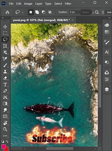Open the Layer menu

(39, 4)
